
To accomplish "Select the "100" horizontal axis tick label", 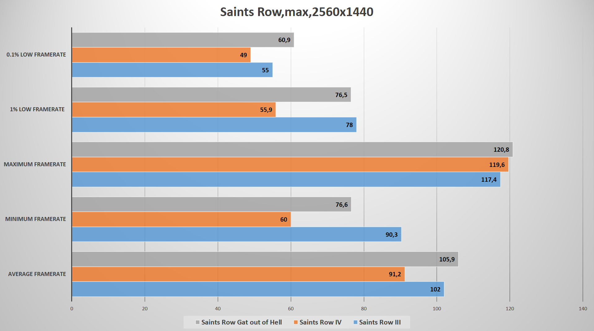I will pos(437,308).
